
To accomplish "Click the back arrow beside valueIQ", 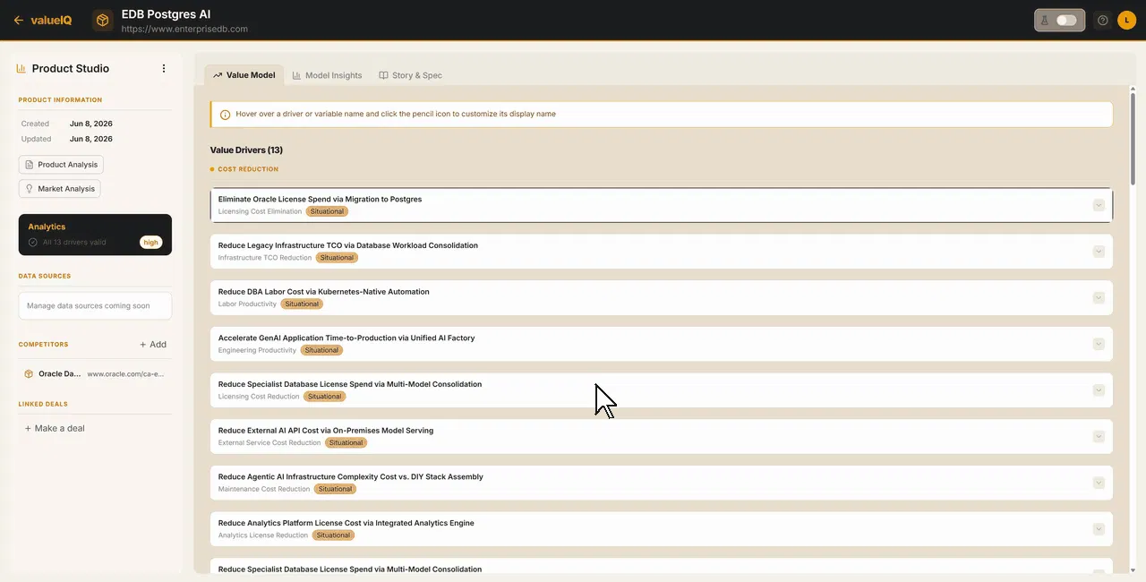I will click(18, 20).
